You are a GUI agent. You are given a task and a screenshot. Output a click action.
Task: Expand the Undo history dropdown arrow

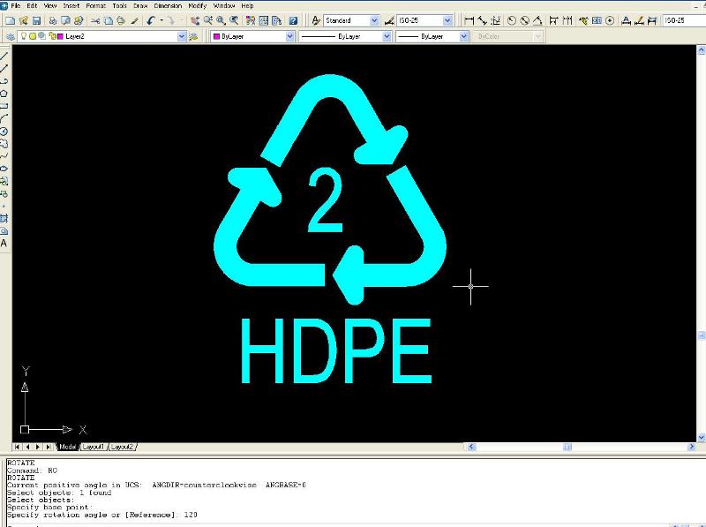161,20
